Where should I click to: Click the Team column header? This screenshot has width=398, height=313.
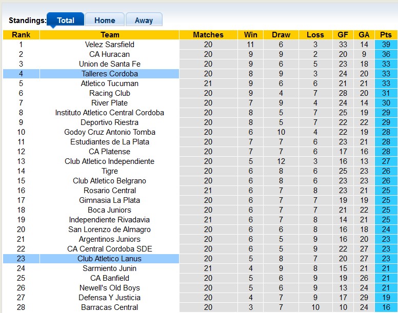tap(110, 35)
